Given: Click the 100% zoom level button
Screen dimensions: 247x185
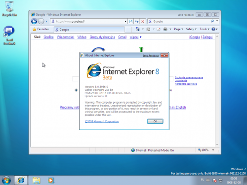Looking at the screenshot, I should coord(204,150).
